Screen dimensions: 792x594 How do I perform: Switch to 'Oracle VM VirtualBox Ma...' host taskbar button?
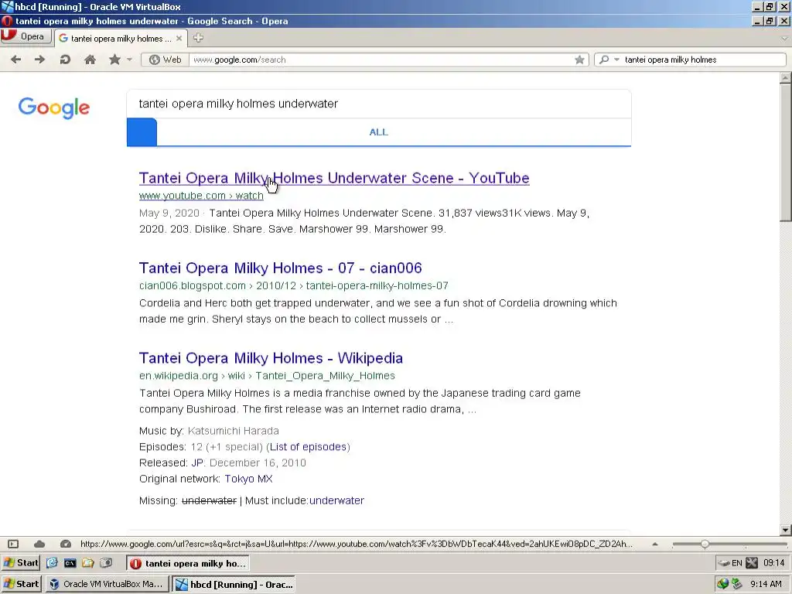click(107, 584)
